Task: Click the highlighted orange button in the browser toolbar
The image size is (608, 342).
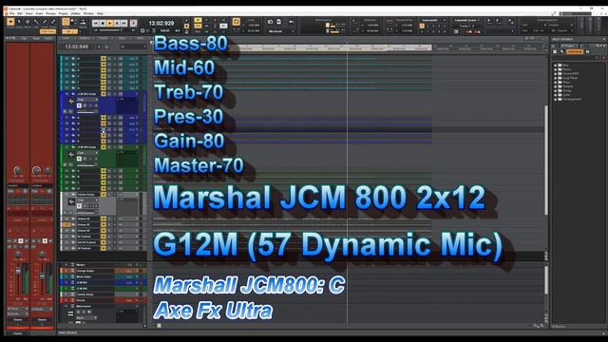Action: point(575,51)
